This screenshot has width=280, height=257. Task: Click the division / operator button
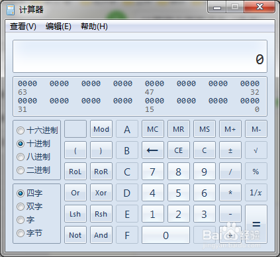pos(230,172)
